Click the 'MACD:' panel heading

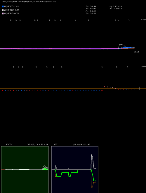tap(9, 144)
